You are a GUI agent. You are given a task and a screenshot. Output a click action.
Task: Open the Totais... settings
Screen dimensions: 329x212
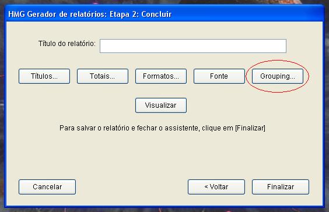[x=103, y=76]
